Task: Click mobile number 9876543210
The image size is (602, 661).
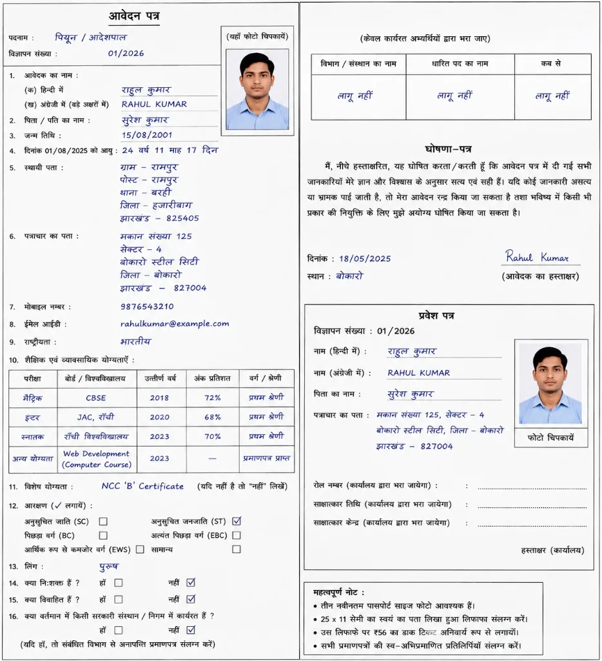Action: [147, 307]
